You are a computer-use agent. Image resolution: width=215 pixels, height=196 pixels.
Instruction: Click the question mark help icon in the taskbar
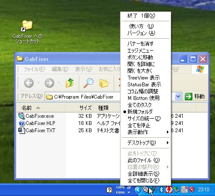click(109, 190)
